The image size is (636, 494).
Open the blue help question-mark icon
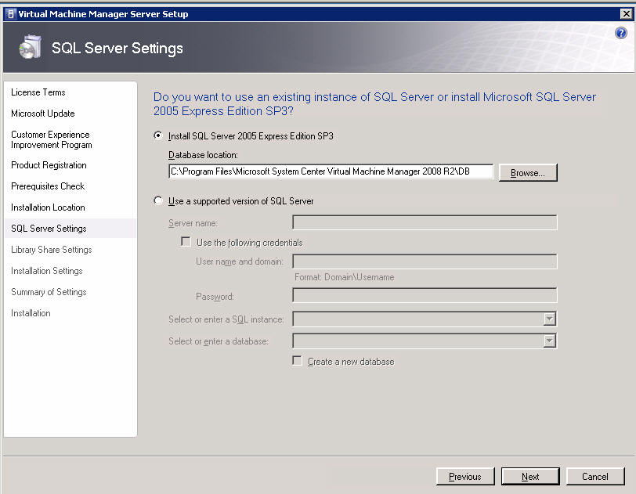[620, 33]
